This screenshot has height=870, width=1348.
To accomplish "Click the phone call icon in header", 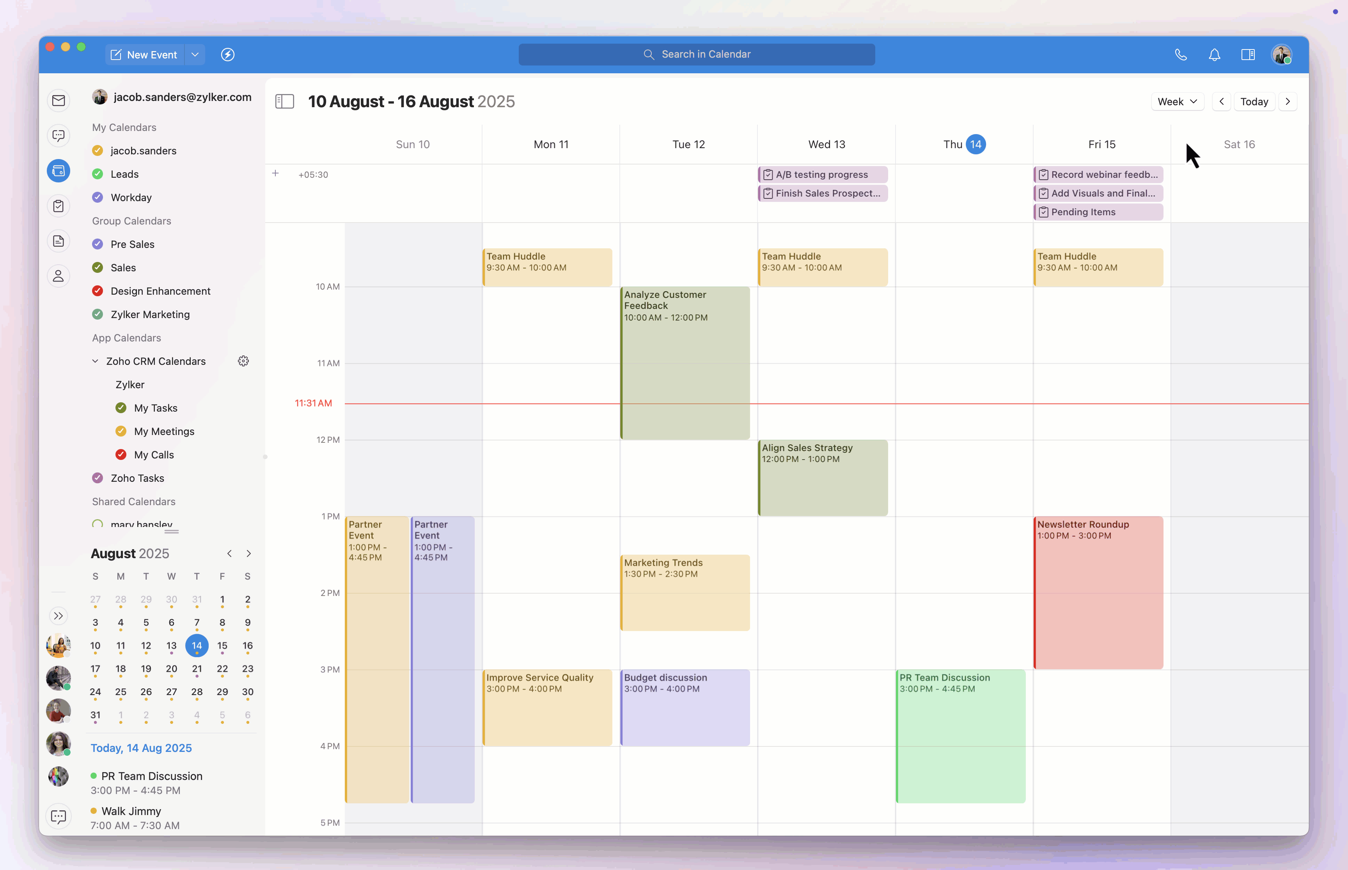I will (x=1181, y=55).
